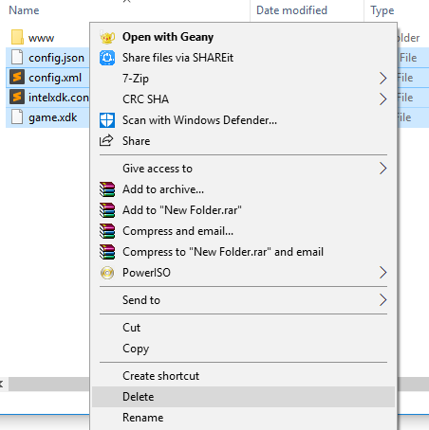Screen dimensions: 429x430
Task: Sort by Date modified column header
Action: tap(291, 10)
